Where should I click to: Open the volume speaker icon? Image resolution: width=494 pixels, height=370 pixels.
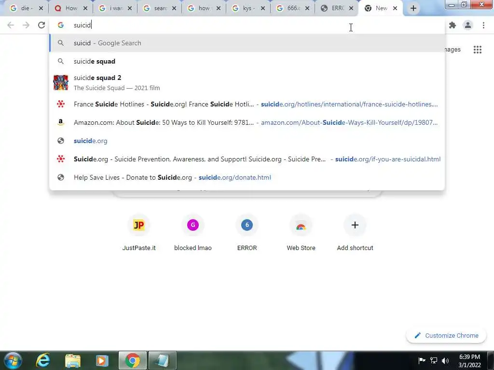click(x=445, y=360)
